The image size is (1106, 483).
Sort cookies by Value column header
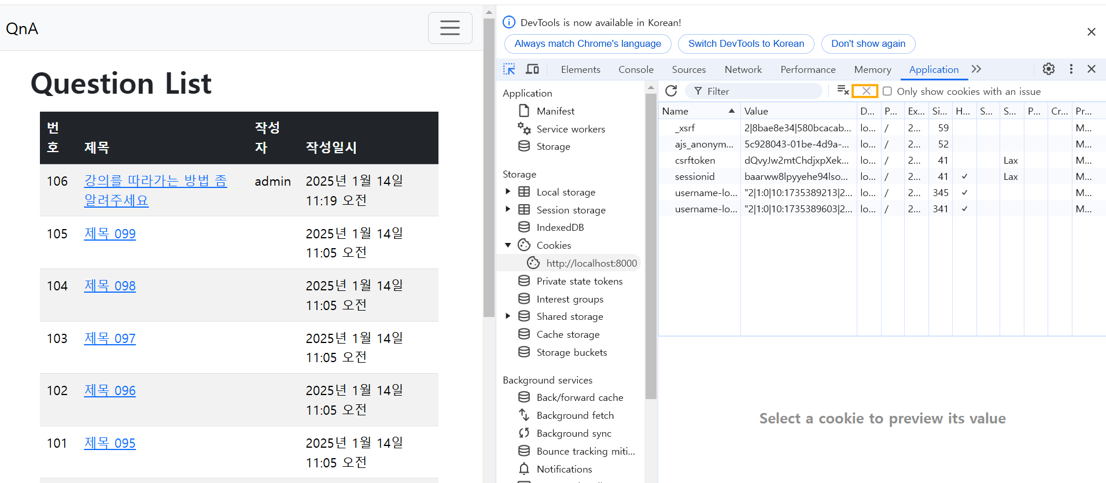coord(798,111)
